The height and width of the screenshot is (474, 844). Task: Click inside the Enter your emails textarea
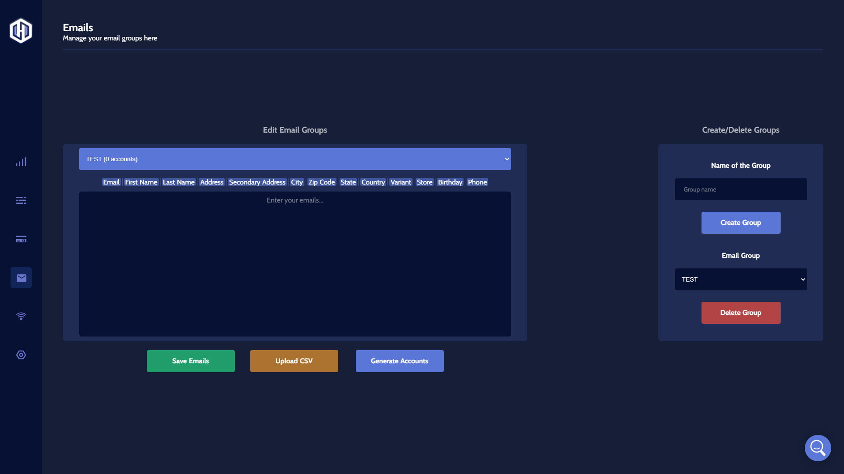pyautogui.click(x=295, y=264)
